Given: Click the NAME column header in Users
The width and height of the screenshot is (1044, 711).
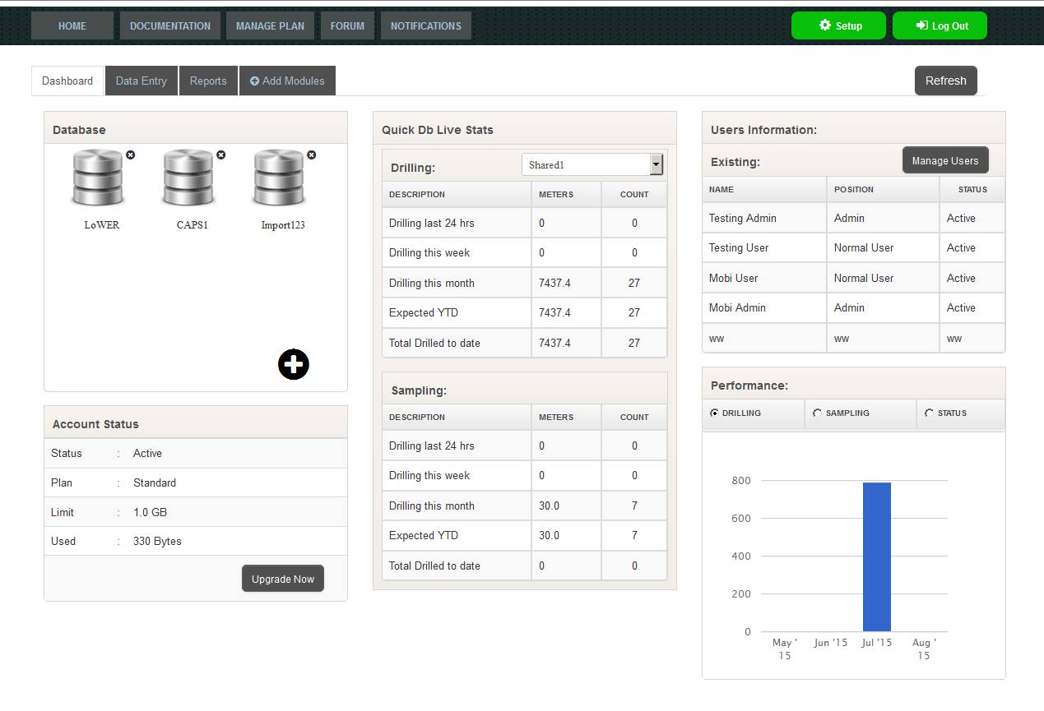Looking at the screenshot, I should coord(764,189).
